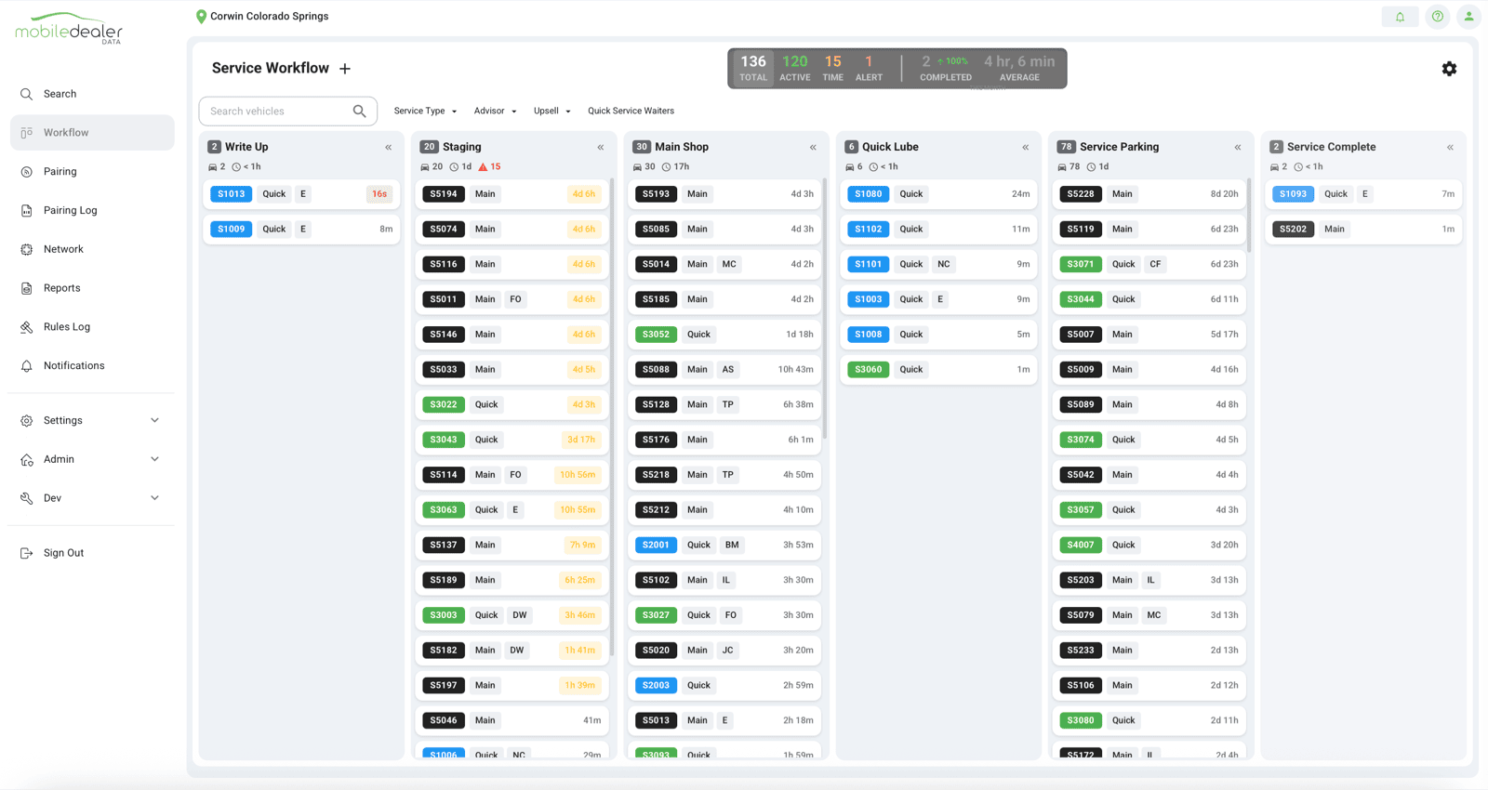
Task: Click the red 16s timer on S1013
Action: [379, 194]
